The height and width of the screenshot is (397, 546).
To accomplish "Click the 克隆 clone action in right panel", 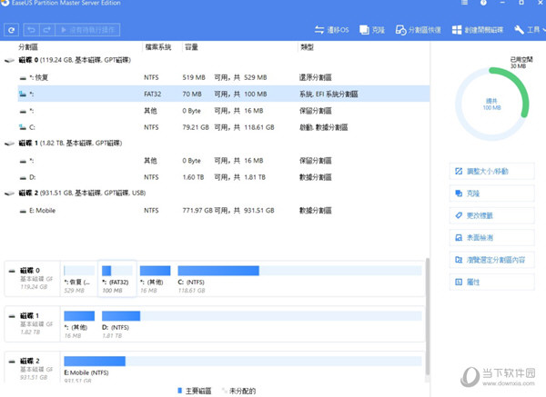I will tap(491, 194).
